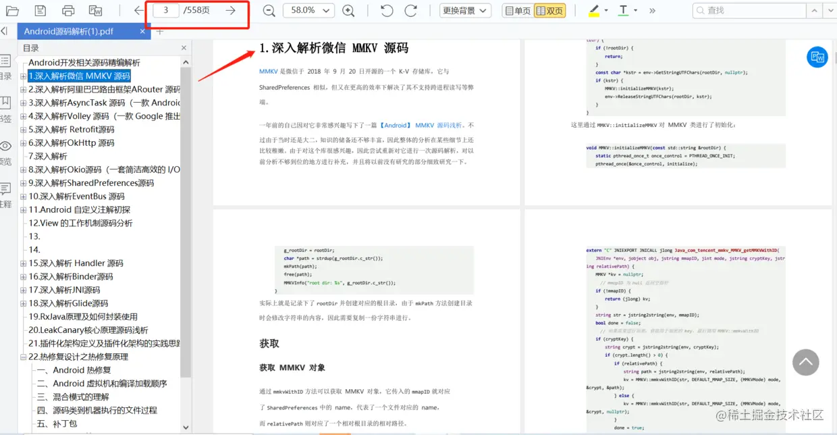The height and width of the screenshot is (435, 837).
Task: Click the blue floating PDF-to-Word button
Action: pos(817,57)
